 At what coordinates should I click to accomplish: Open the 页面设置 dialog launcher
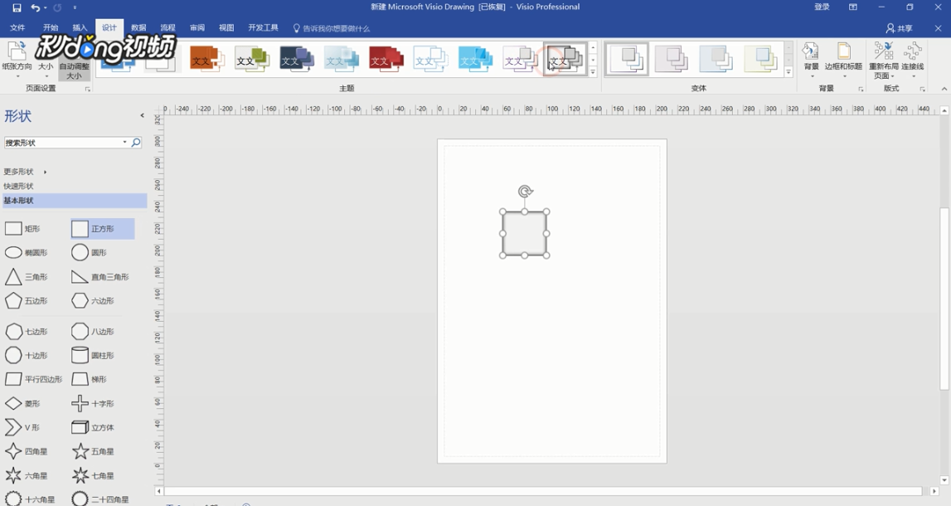pyautogui.click(x=88, y=90)
